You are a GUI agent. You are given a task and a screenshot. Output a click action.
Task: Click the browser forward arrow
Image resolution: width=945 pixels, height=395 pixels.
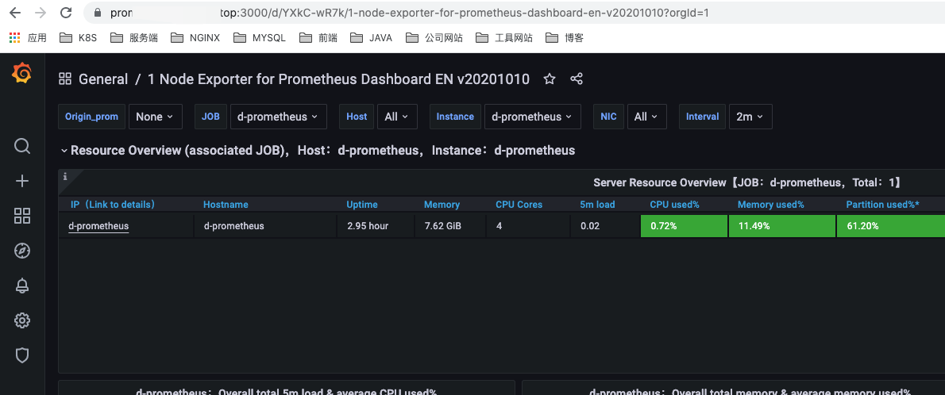(x=40, y=13)
